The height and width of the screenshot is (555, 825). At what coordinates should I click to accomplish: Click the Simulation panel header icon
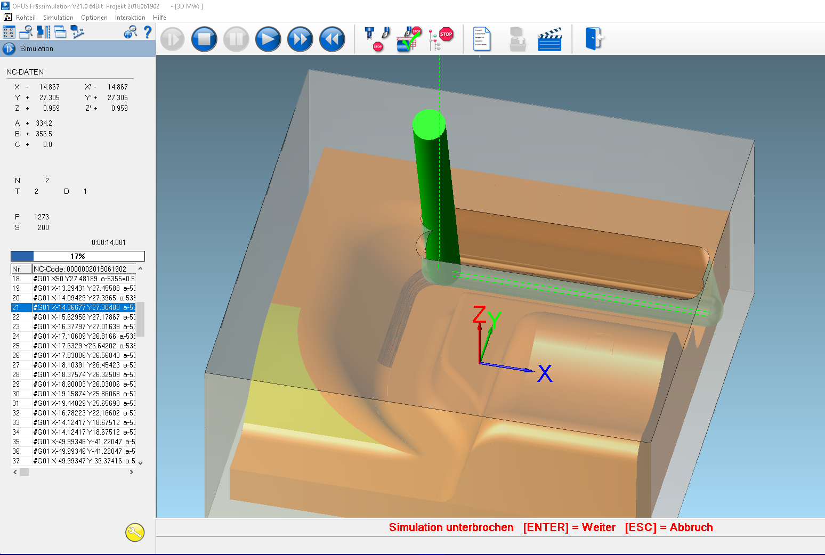tap(9, 48)
